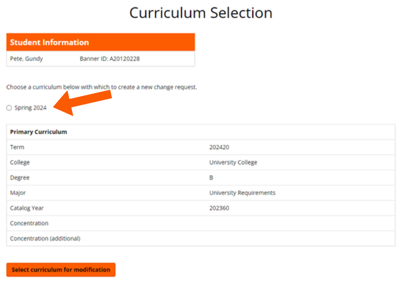
Task: Click the College row label
Action: 20,162
